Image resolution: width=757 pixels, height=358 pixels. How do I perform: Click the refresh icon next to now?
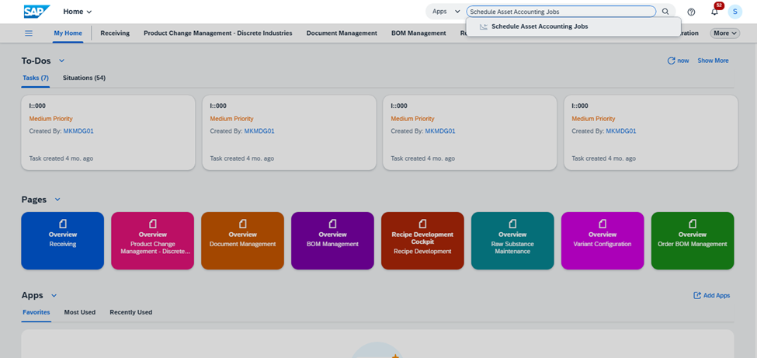coord(671,61)
